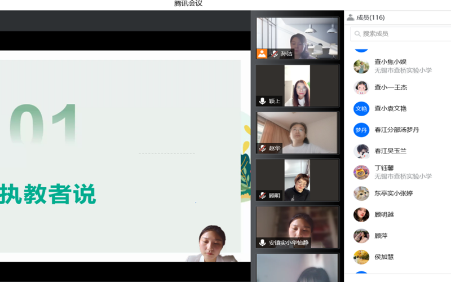Click member name 顾萍
The height and width of the screenshot is (282, 451).
[381, 236]
